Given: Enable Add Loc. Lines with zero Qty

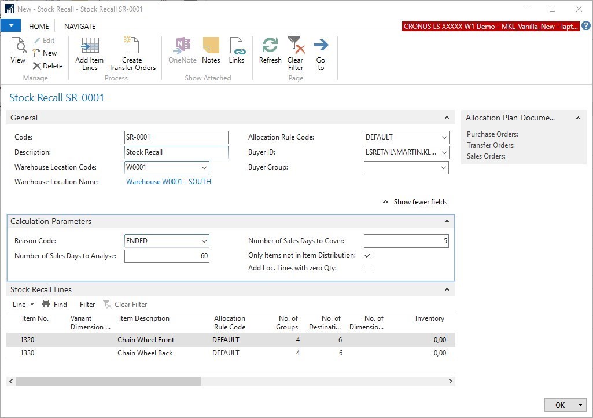Looking at the screenshot, I should click(x=367, y=268).
